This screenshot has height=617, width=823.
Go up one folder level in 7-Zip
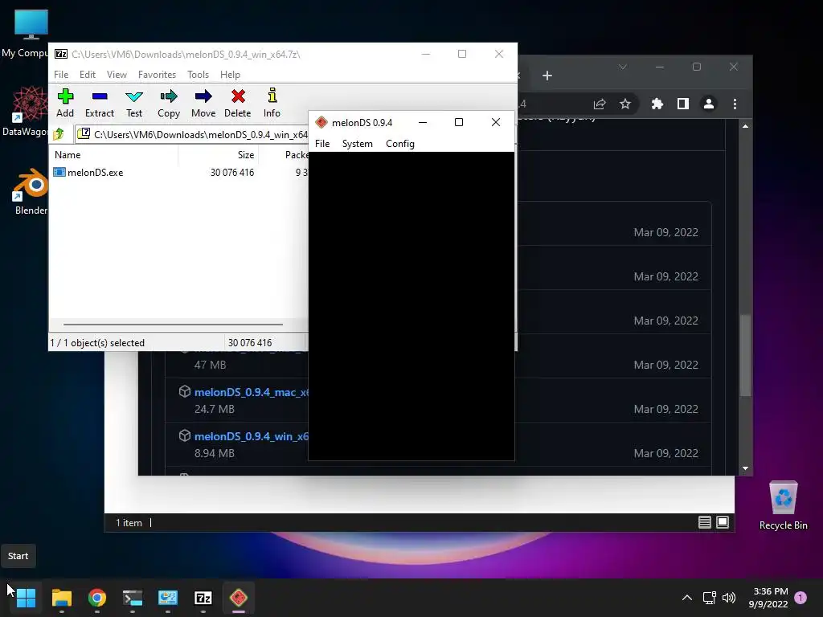pos(59,134)
